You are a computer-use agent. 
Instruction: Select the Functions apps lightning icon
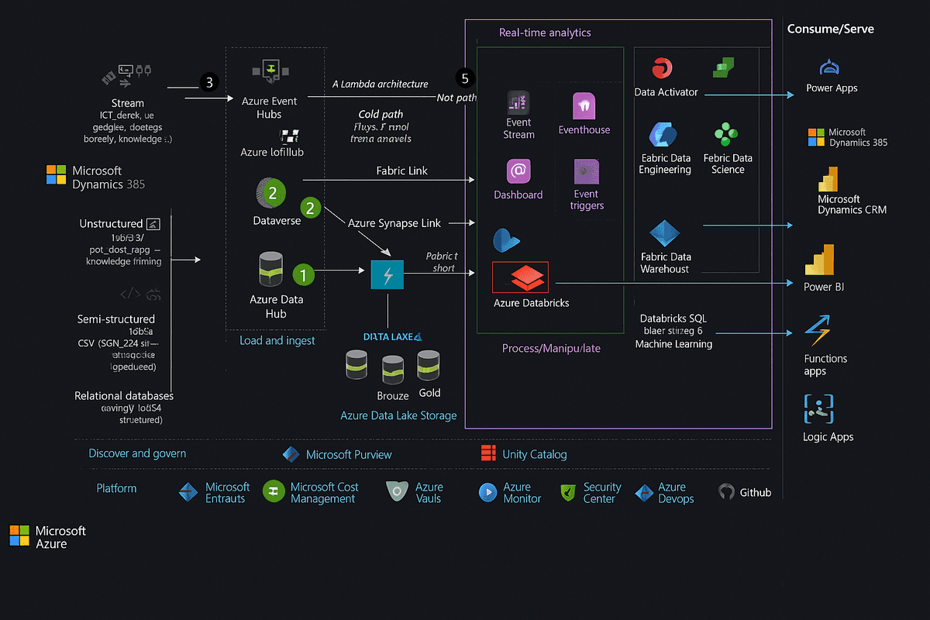[818, 331]
